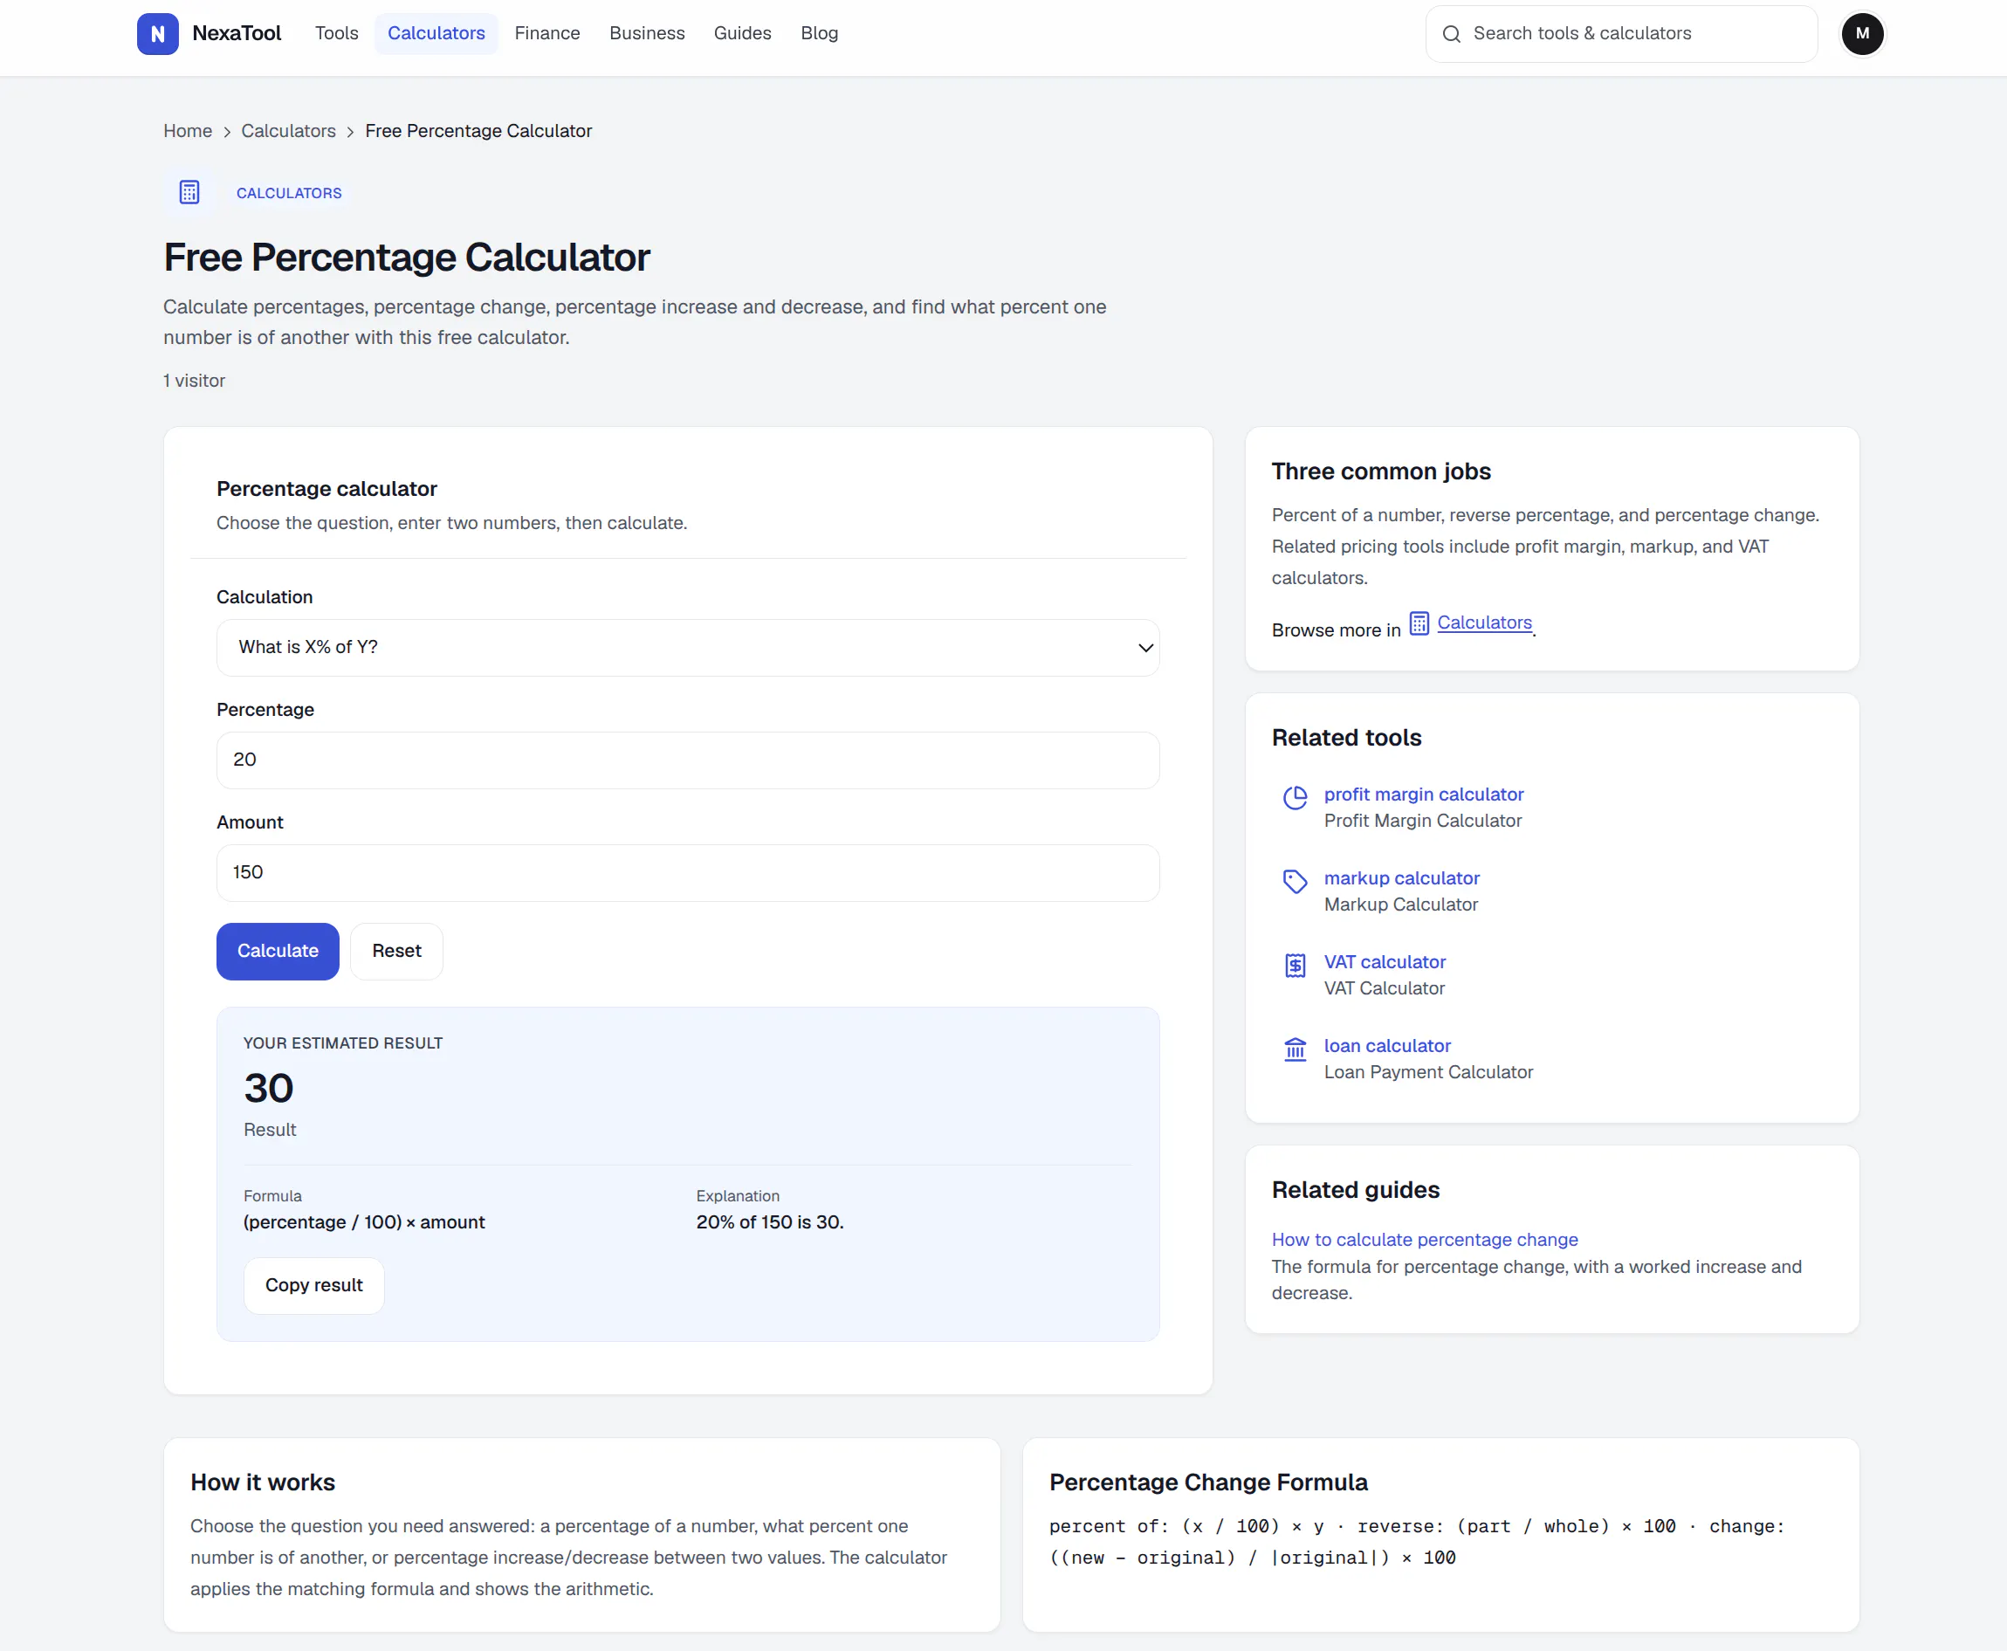The width and height of the screenshot is (2007, 1651).
Task: Click the Search tools & calculators field
Action: [x=1621, y=34]
